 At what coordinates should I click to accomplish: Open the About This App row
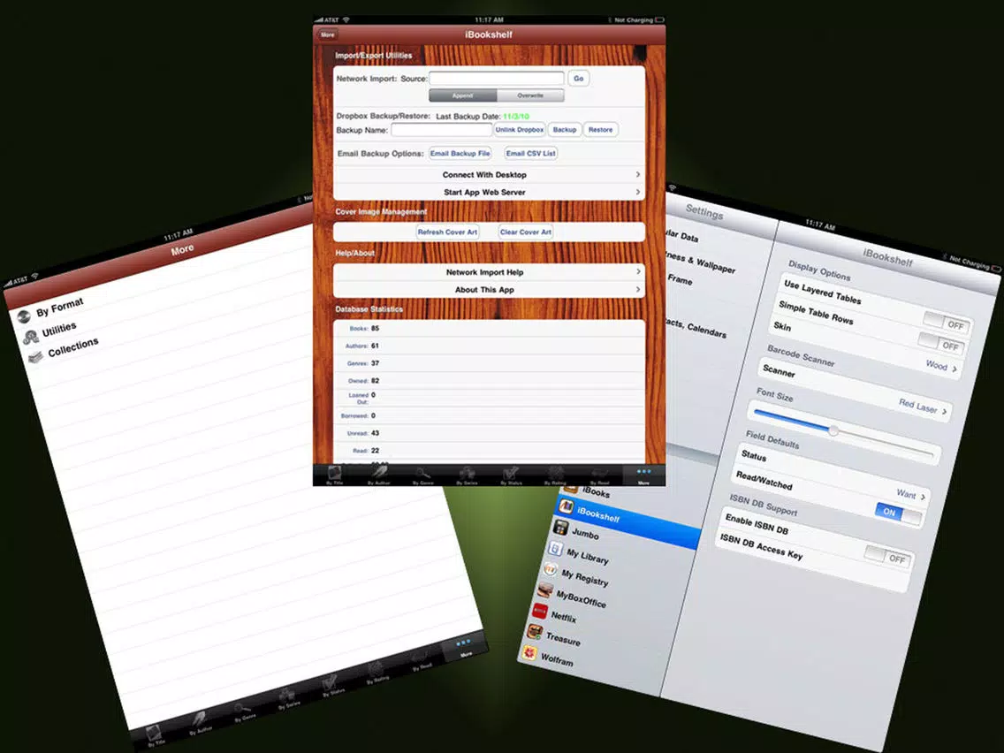pyautogui.click(x=489, y=289)
